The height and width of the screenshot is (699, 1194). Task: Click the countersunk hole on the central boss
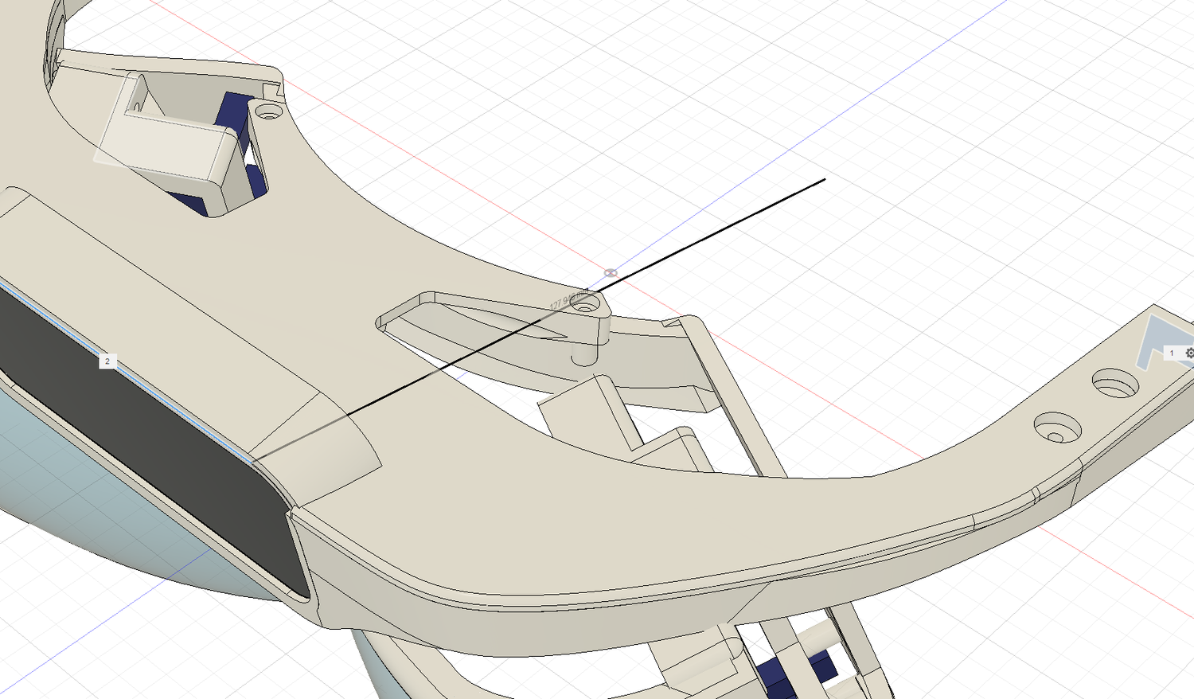pos(587,304)
